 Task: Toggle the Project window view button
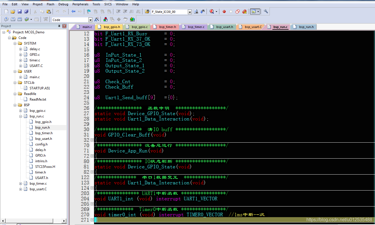coord(254,11)
